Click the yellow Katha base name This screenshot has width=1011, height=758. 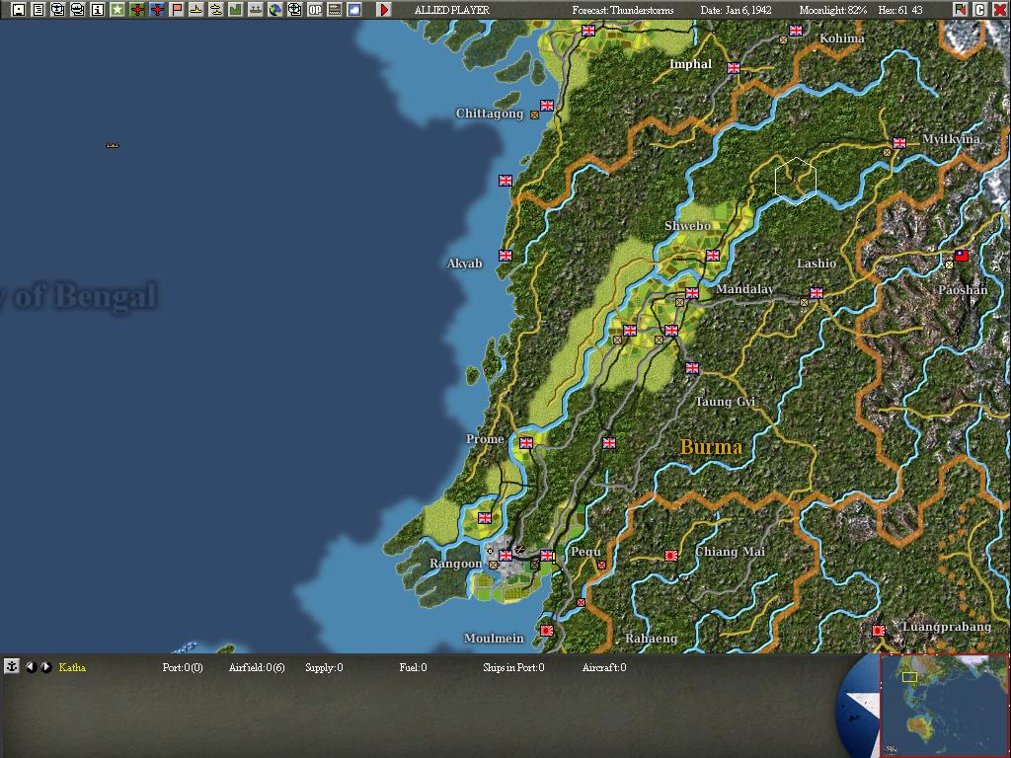[x=72, y=668]
